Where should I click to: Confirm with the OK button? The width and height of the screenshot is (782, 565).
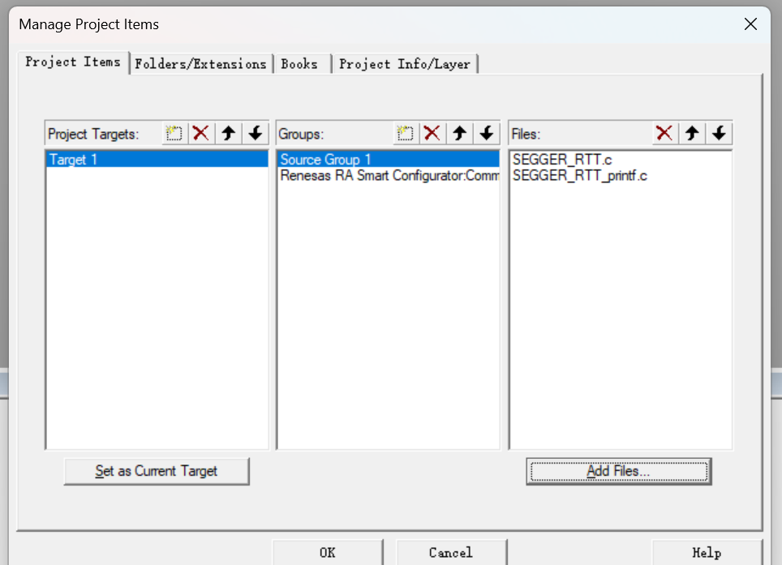(x=328, y=552)
